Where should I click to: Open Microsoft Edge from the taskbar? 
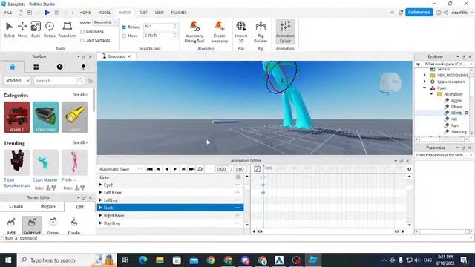pyautogui.click(x=143, y=260)
